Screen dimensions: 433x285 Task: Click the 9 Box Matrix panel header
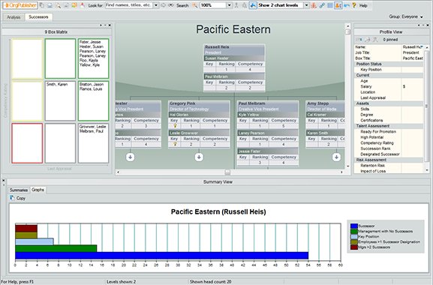[x=56, y=32]
